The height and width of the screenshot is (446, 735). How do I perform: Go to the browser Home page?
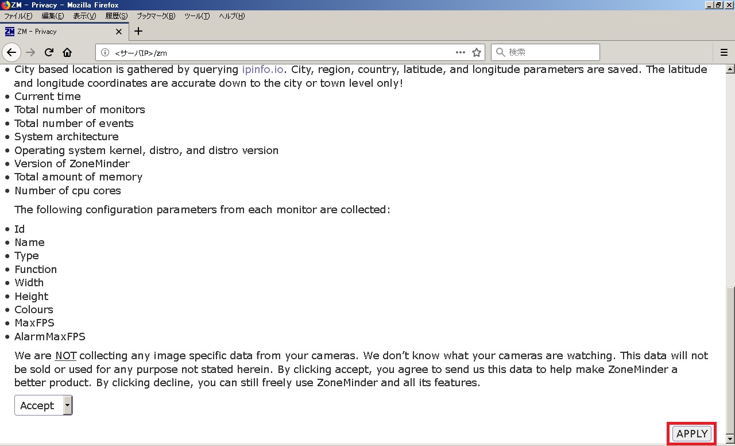click(67, 52)
